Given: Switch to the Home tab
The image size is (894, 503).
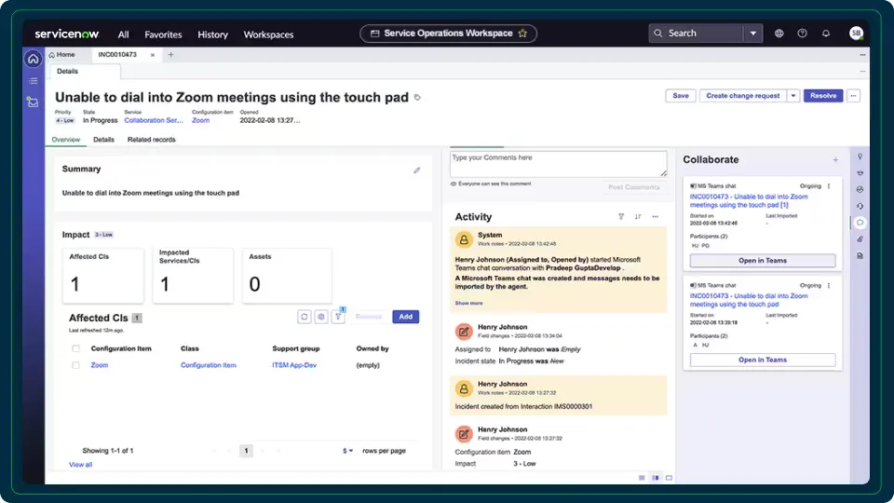Looking at the screenshot, I should pos(62,55).
